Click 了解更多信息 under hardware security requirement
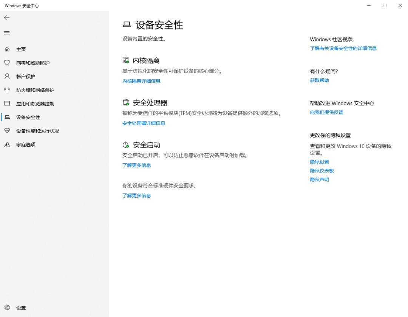The width and height of the screenshot is (408, 317). (137, 195)
